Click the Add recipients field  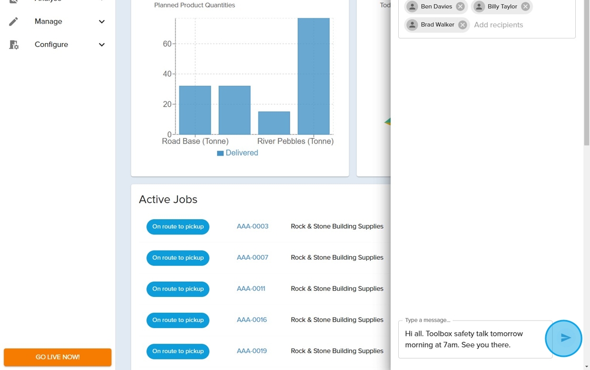498,25
